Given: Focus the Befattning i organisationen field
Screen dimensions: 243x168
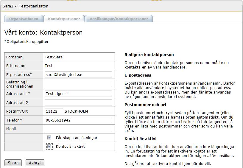Looking at the screenshot, I should click(x=78, y=84).
